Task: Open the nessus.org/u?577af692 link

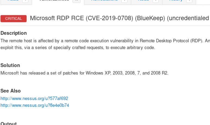Action: click(34, 98)
